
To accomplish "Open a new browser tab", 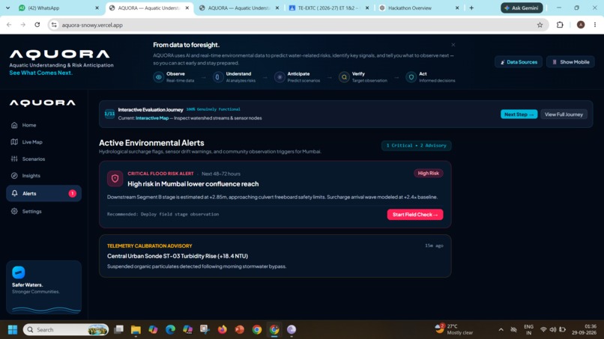I will [471, 7].
